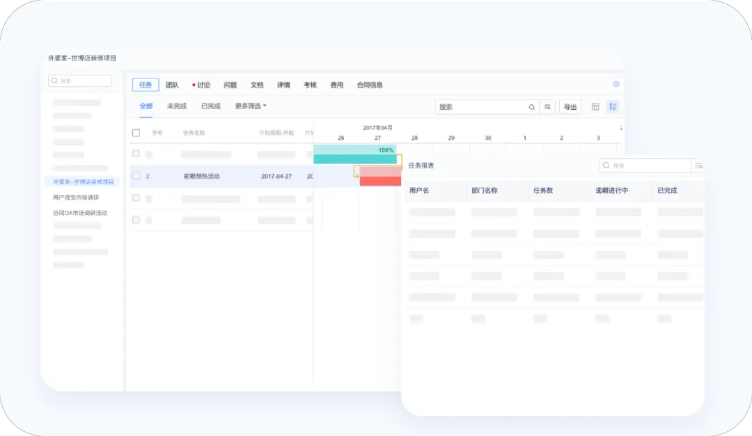
Task: Open the 讨论 tab
Action: click(202, 85)
